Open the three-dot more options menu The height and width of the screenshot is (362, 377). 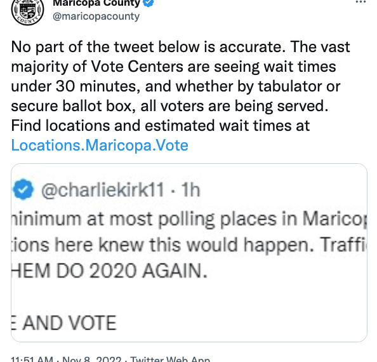pyautogui.click(x=360, y=2)
